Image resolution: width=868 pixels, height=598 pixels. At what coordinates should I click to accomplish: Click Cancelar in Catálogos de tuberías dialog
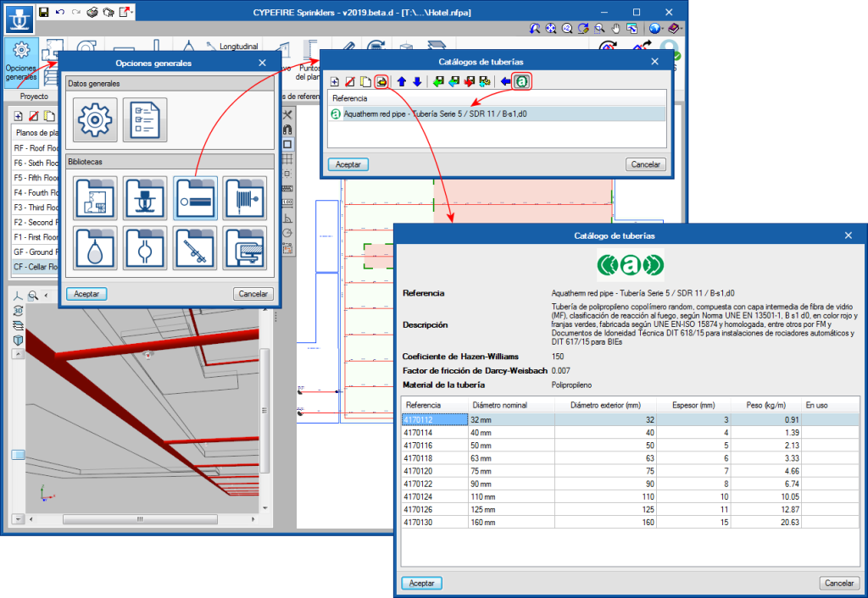coord(645,164)
